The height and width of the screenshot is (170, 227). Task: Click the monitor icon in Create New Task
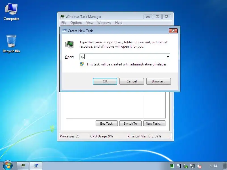point(70,44)
